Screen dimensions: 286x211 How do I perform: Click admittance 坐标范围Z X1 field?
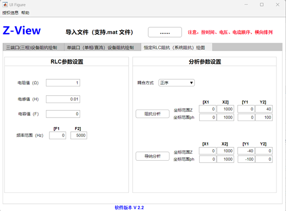[208, 151]
